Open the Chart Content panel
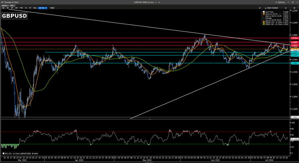299x163 pixels. pos(271,8)
